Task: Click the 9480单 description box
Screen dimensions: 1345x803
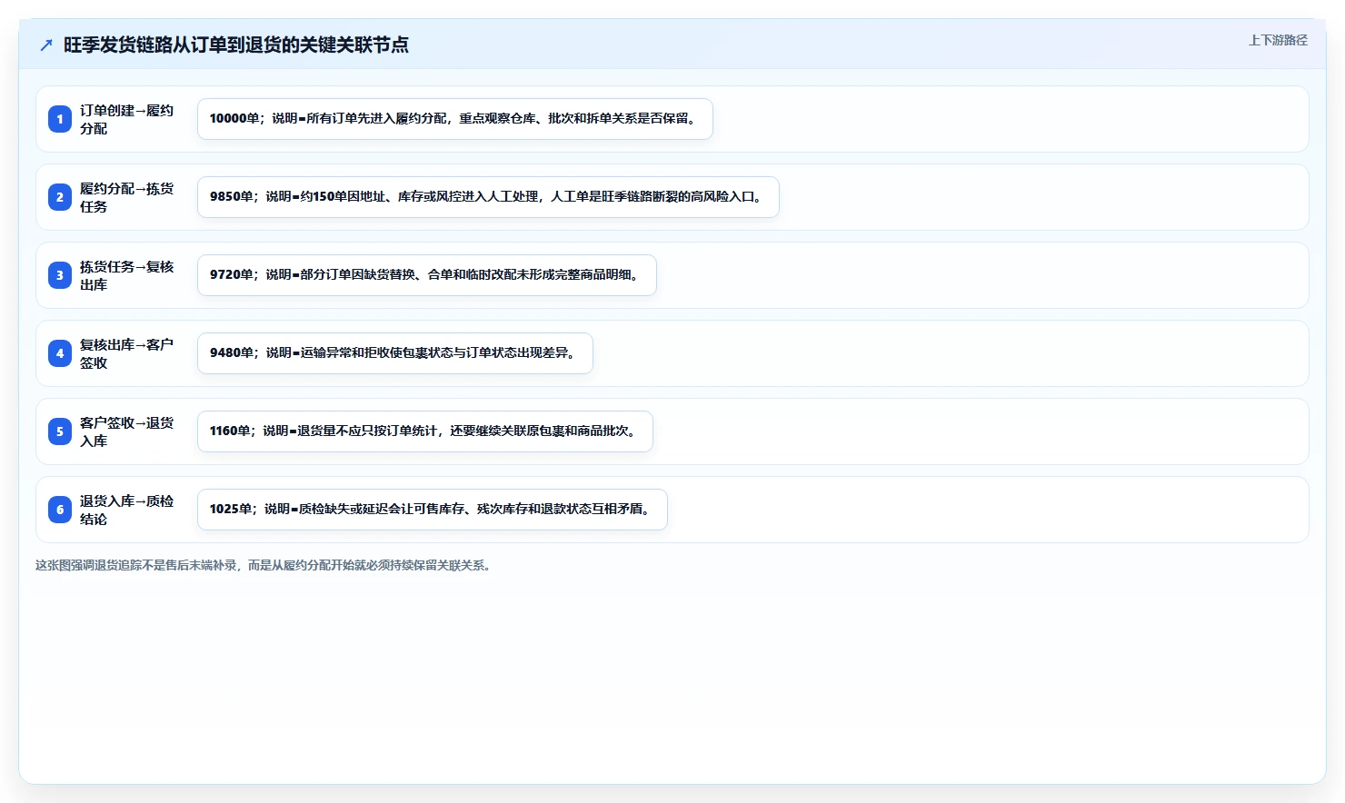Action: 395,353
